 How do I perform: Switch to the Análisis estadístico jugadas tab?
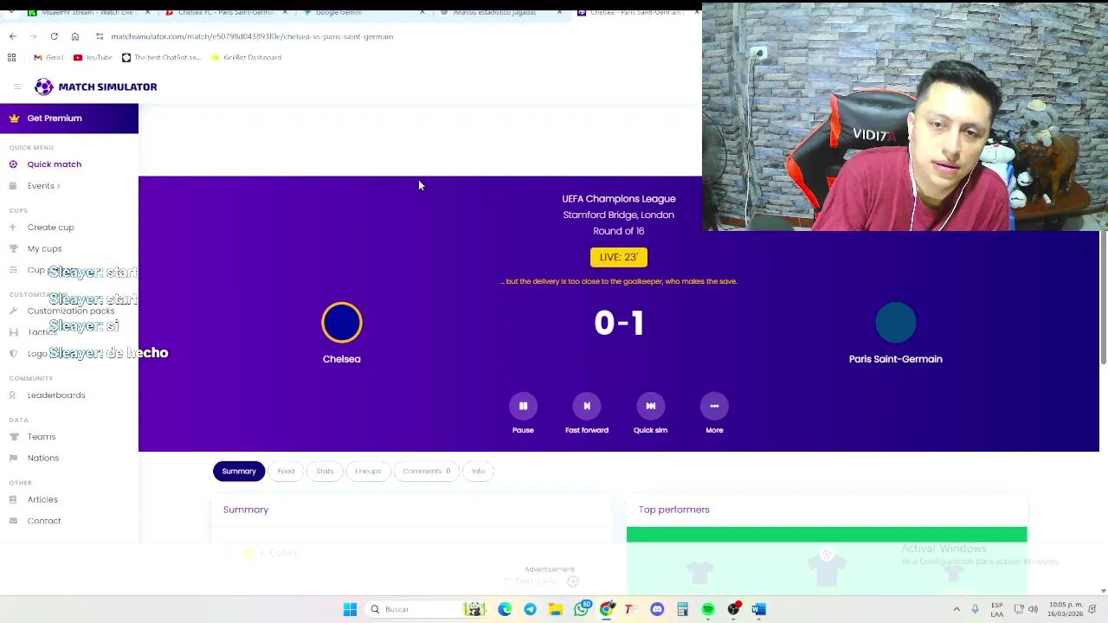coord(493,12)
